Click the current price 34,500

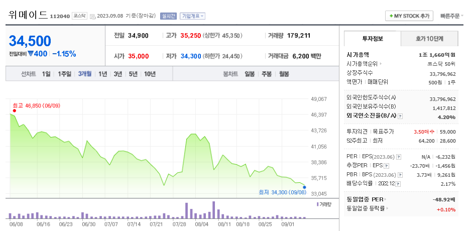tap(30, 41)
